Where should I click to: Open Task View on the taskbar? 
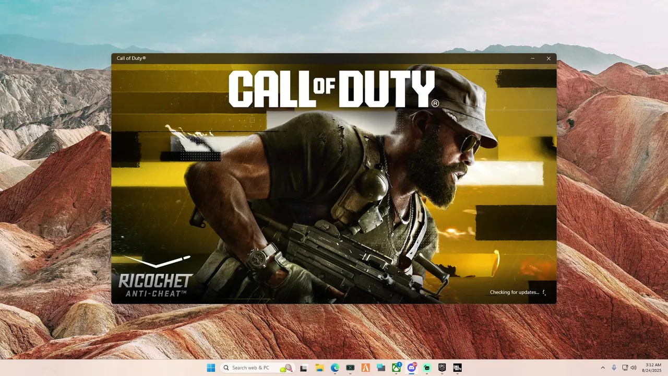[x=303, y=368]
